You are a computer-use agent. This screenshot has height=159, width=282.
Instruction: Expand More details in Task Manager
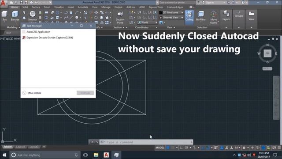(32, 93)
